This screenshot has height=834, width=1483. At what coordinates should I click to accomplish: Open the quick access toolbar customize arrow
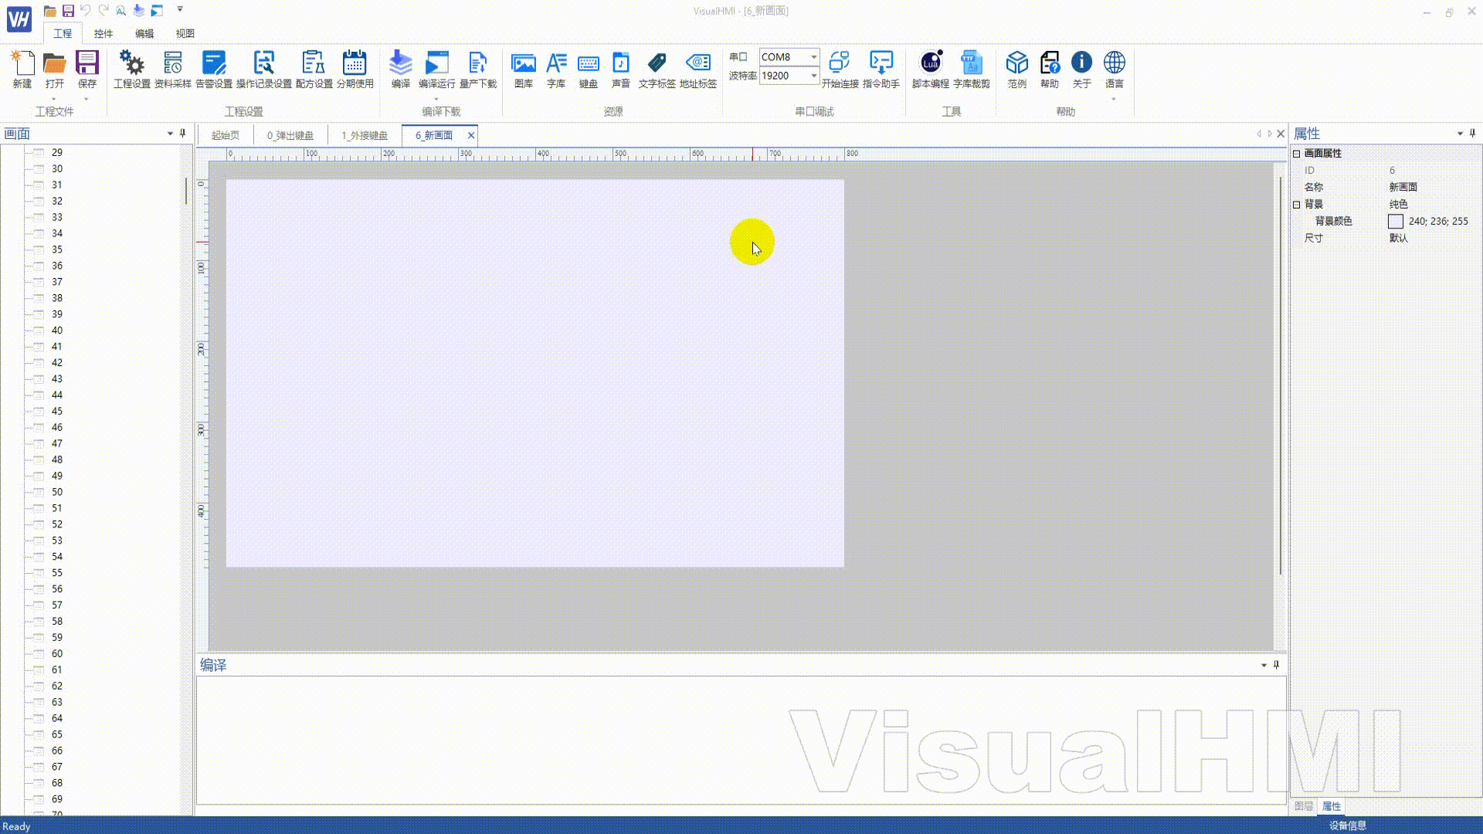(180, 10)
